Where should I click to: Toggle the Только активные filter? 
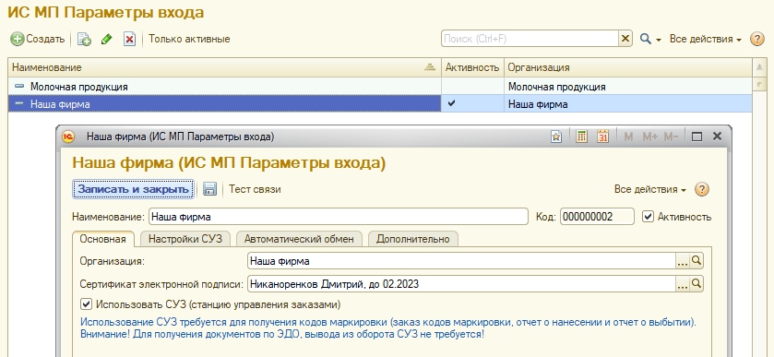tap(189, 39)
